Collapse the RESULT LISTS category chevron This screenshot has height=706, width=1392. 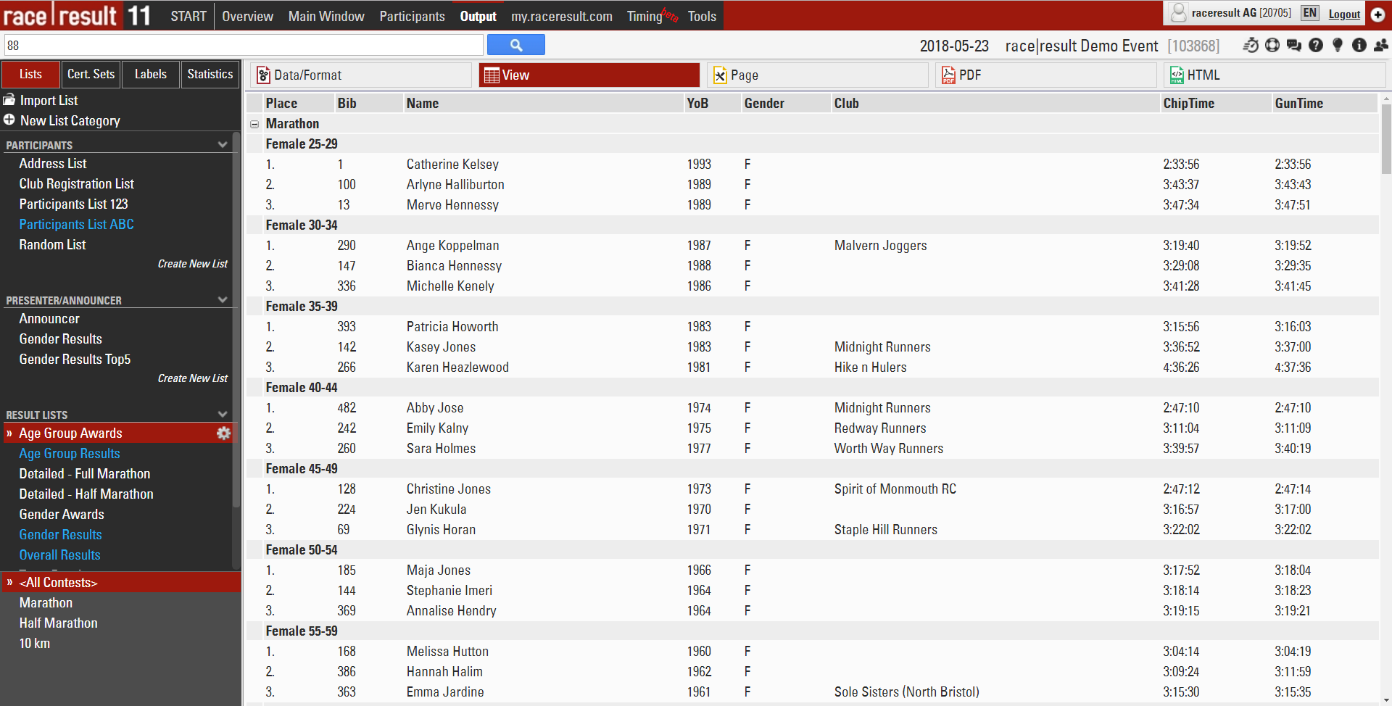click(223, 415)
